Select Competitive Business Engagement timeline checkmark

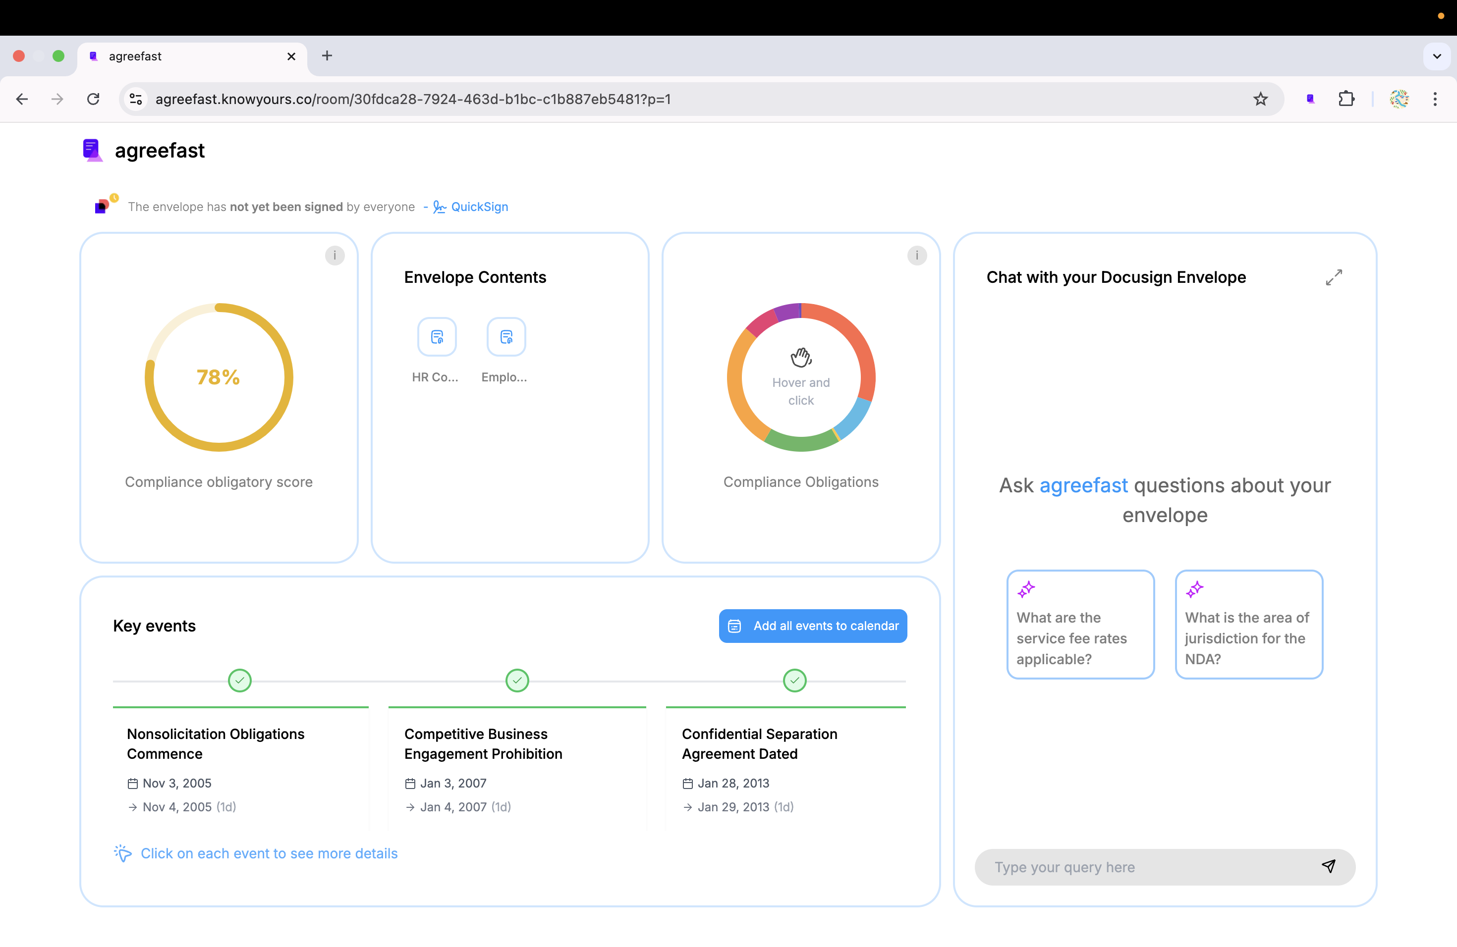pos(517,680)
